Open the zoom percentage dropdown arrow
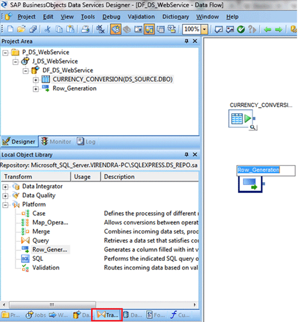 click(x=204, y=29)
